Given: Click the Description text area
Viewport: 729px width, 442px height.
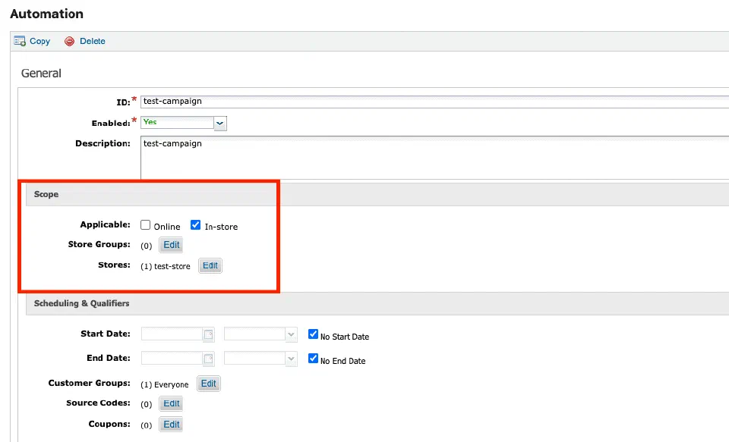Looking at the screenshot, I should pos(434,158).
